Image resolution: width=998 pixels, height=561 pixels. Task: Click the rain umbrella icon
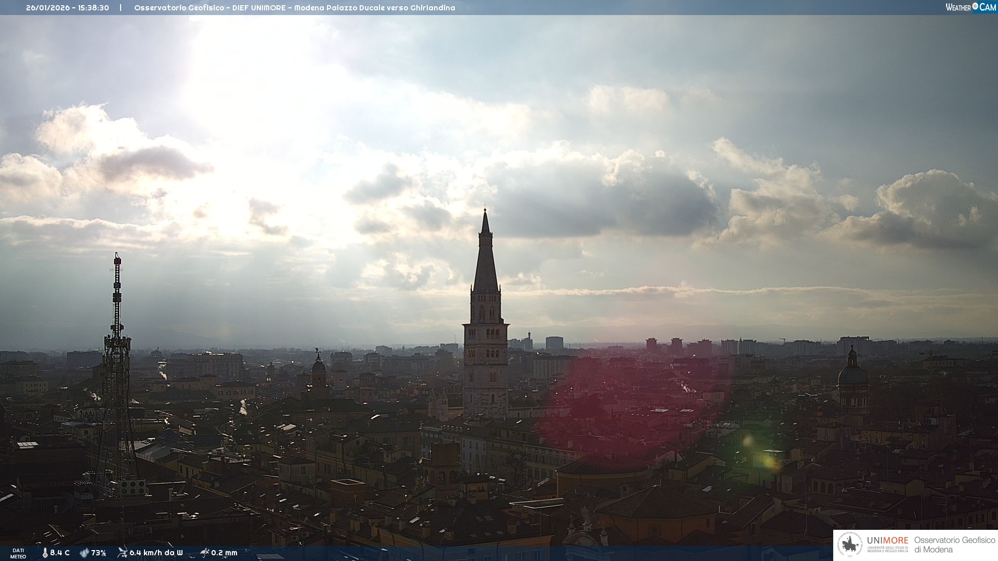tap(204, 553)
